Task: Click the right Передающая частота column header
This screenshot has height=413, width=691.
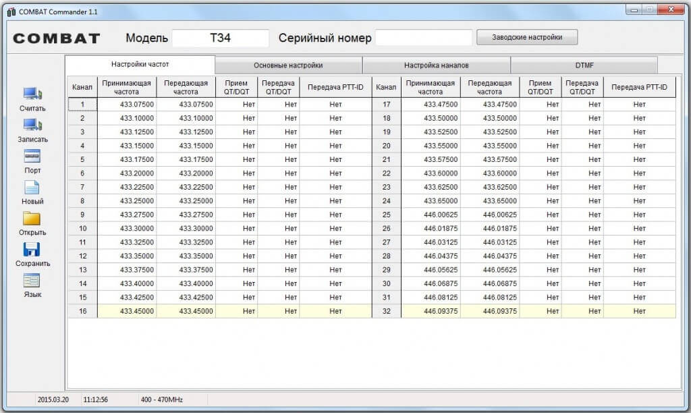Action: [490, 87]
